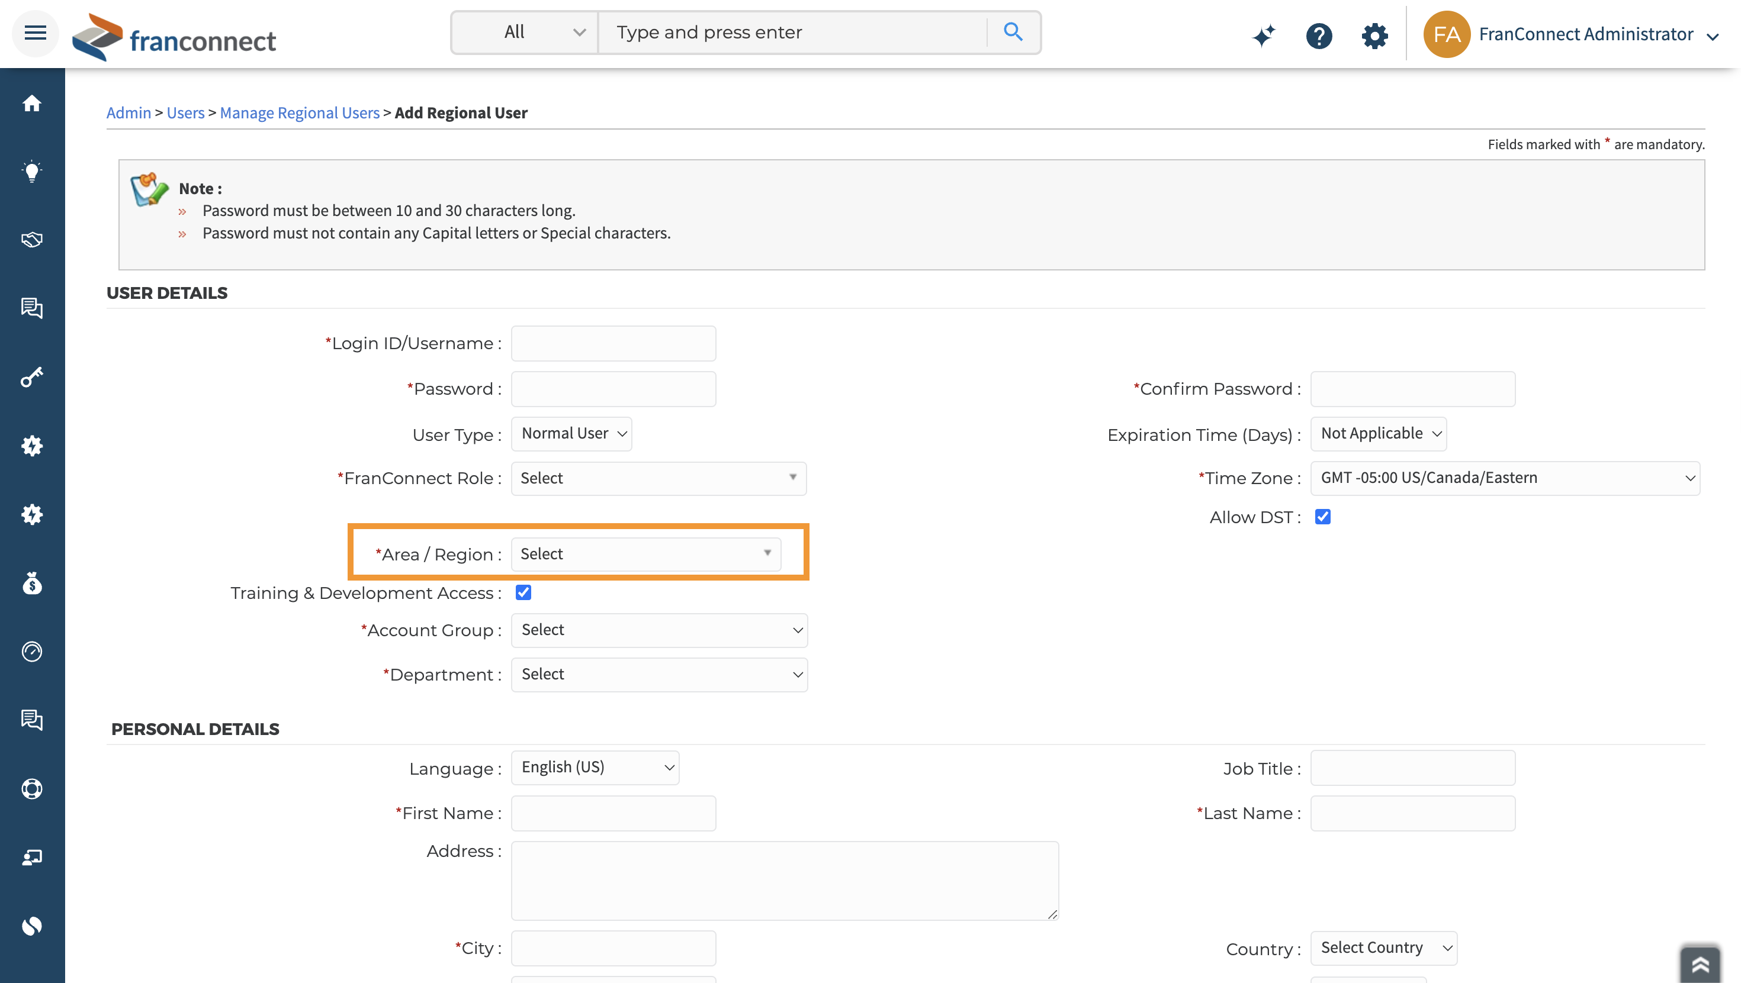Image resolution: width=1741 pixels, height=983 pixels.
Task: Click the Login ID/Username input field
Action: click(613, 343)
